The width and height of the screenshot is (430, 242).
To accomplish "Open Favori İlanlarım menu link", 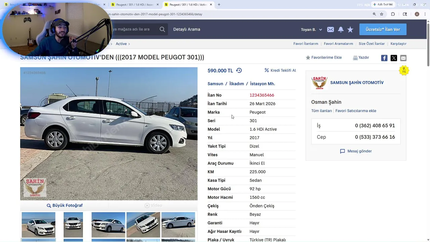I will tap(306, 44).
